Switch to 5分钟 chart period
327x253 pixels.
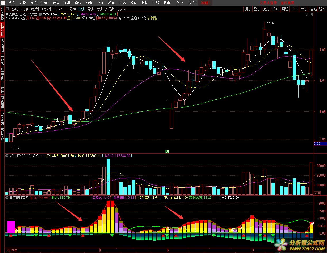pyautogui.click(x=35, y=9)
